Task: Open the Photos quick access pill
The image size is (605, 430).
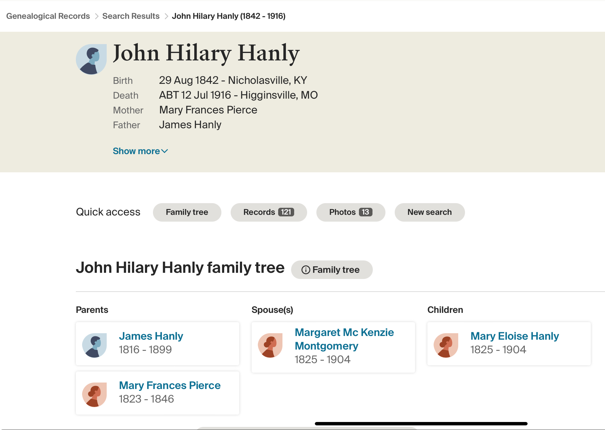Action: 351,212
